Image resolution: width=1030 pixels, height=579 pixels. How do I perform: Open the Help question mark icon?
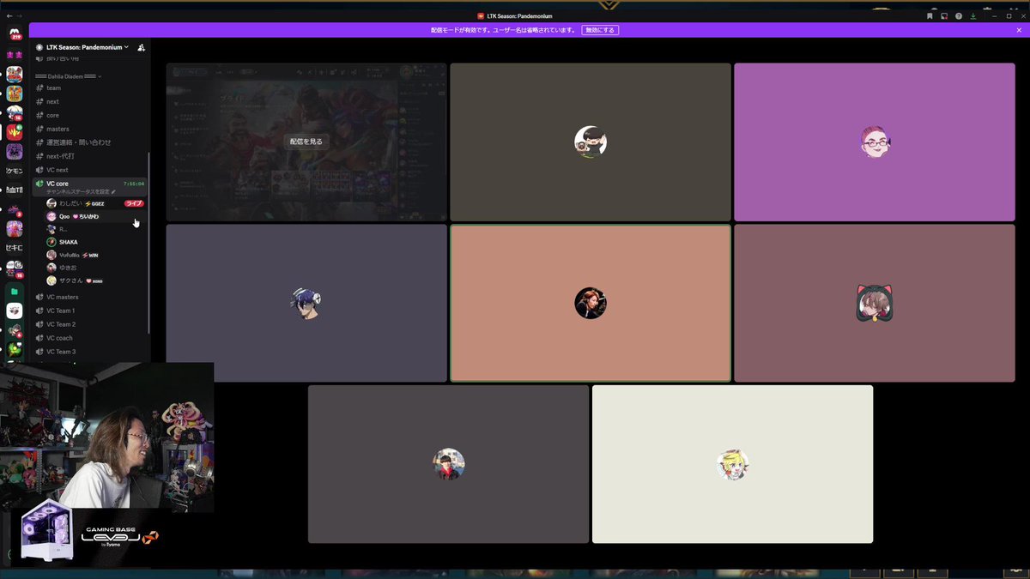[x=959, y=16]
